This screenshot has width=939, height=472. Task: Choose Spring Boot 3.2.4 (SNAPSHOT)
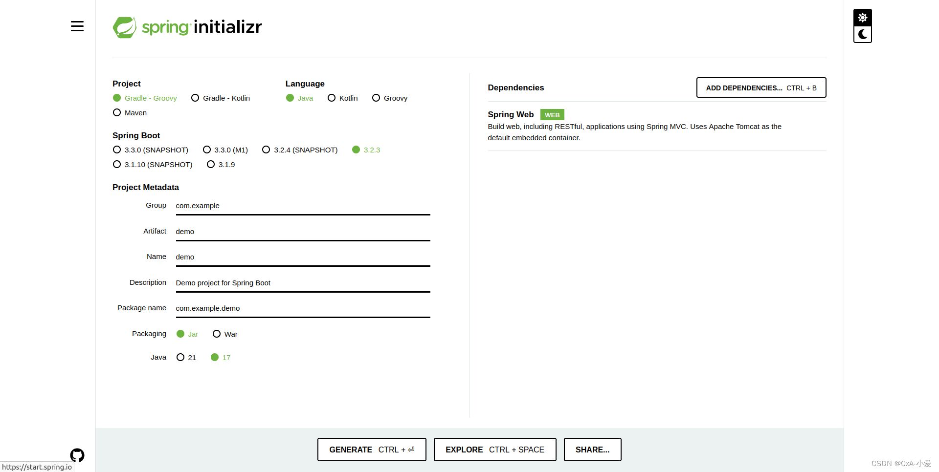300,150
